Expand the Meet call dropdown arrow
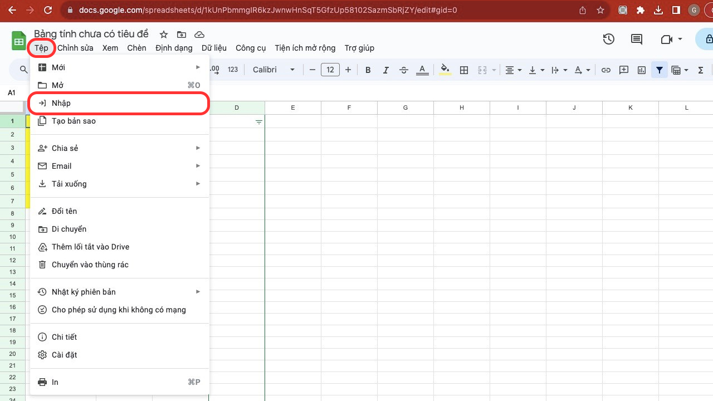The width and height of the screenshot is (713, 401). click(680, 39)
